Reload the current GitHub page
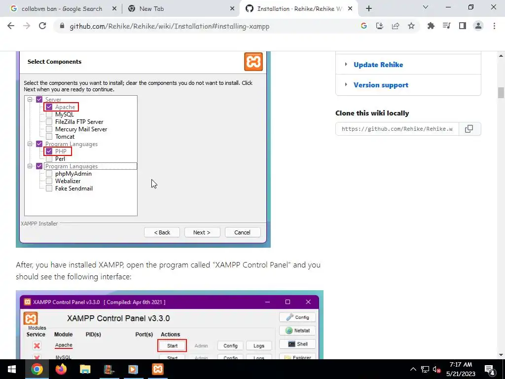 (x=42, y=26)
